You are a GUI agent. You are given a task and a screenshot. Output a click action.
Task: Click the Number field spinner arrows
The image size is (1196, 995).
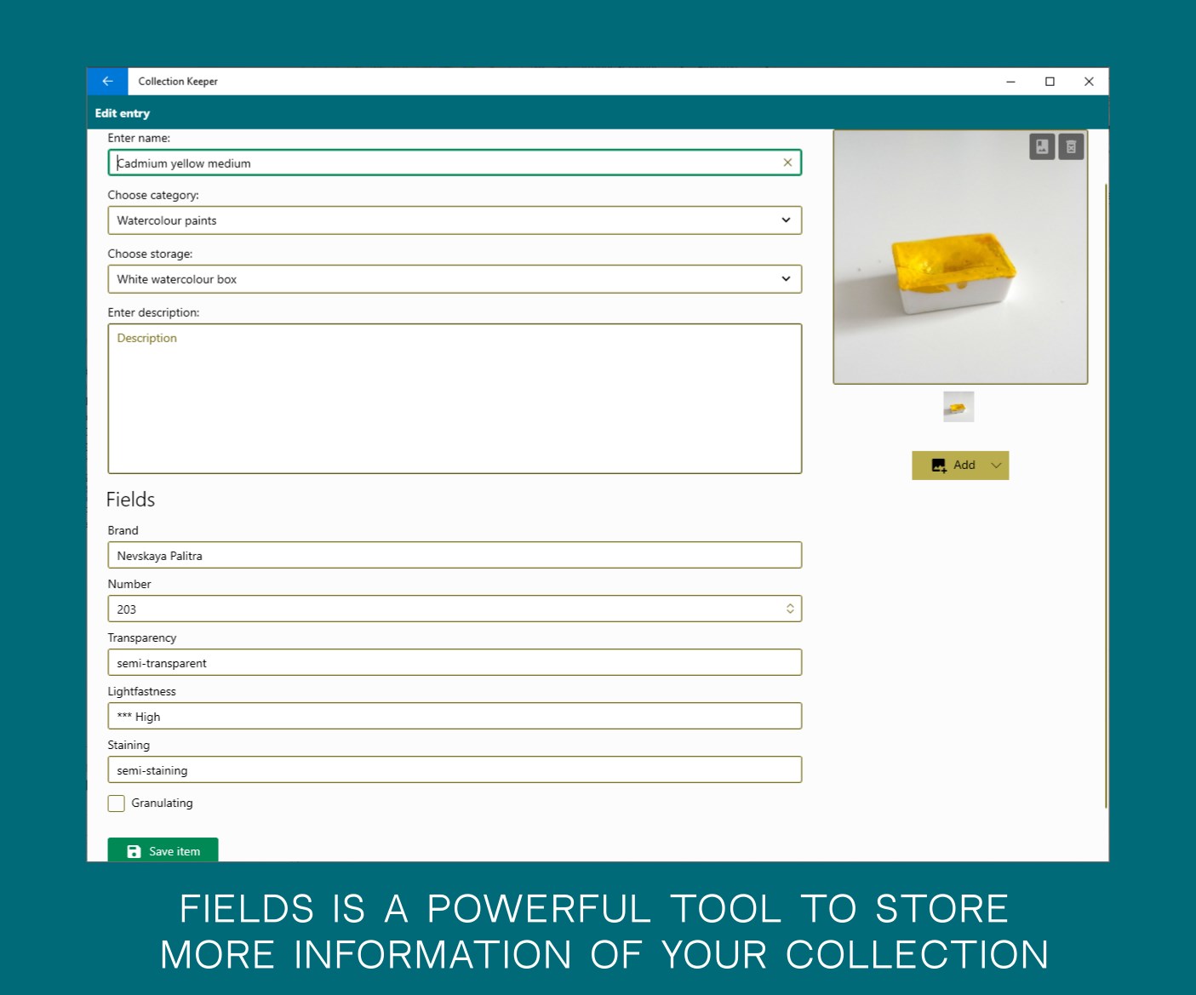(x=790, y=609)
